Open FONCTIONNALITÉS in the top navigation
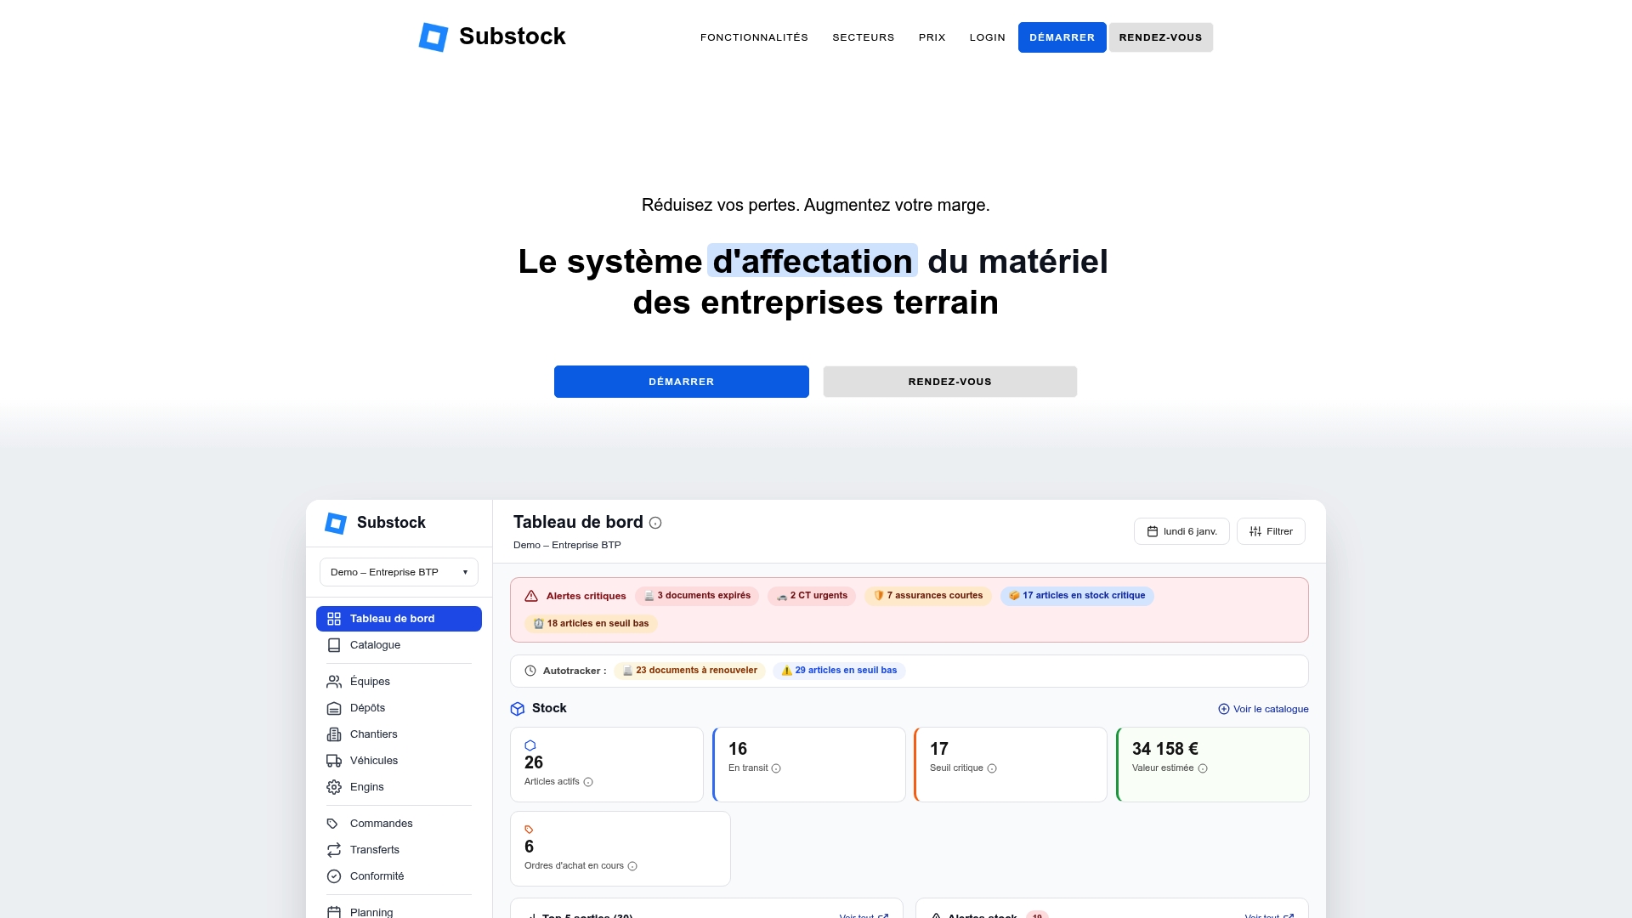 [754, 37]
